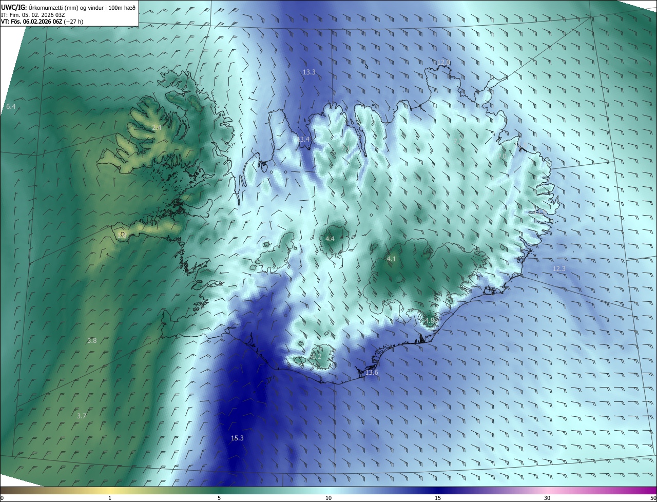This screenshot has height=502, width=657.
Task: Click the 3.7 value label on the map
Action: [x=81, y=416]
